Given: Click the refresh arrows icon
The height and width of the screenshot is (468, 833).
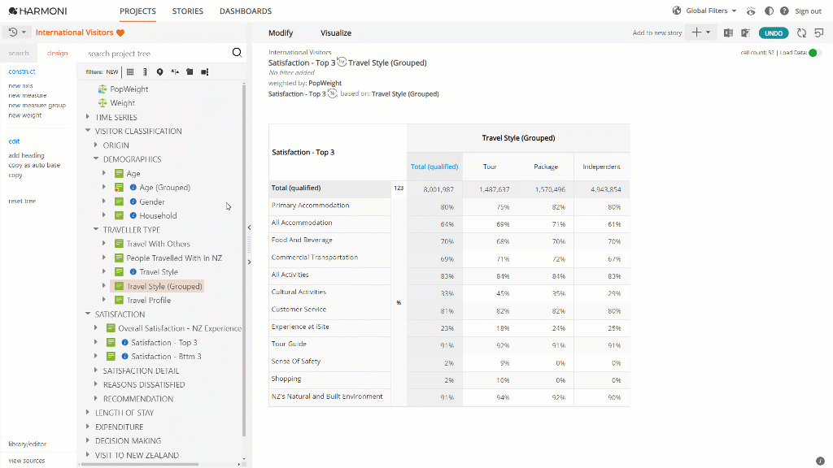Looking at the screenshot, I should point(801,32).
